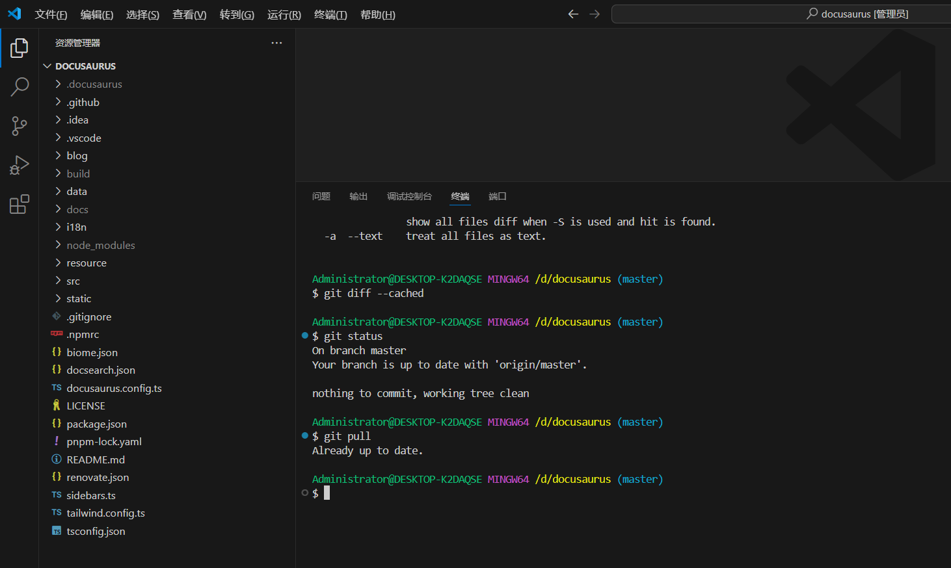Open renovate.json file

(x=98, y=477)
